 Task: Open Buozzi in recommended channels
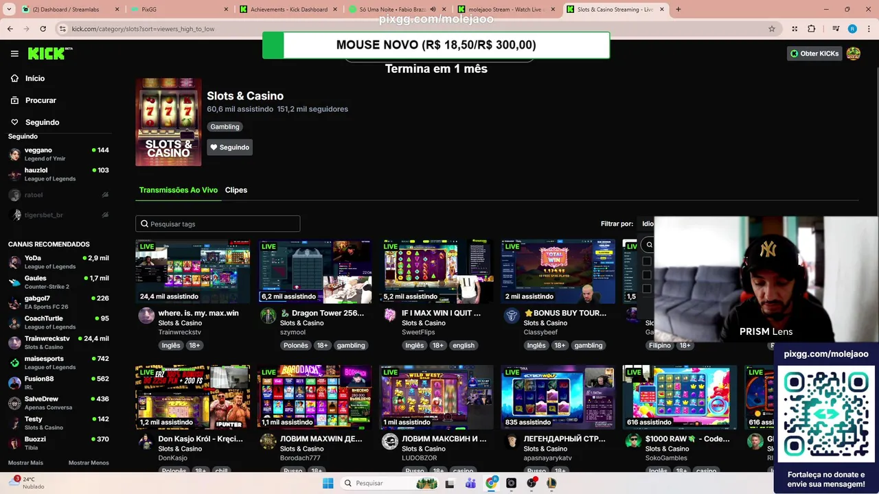click(58, 443)
